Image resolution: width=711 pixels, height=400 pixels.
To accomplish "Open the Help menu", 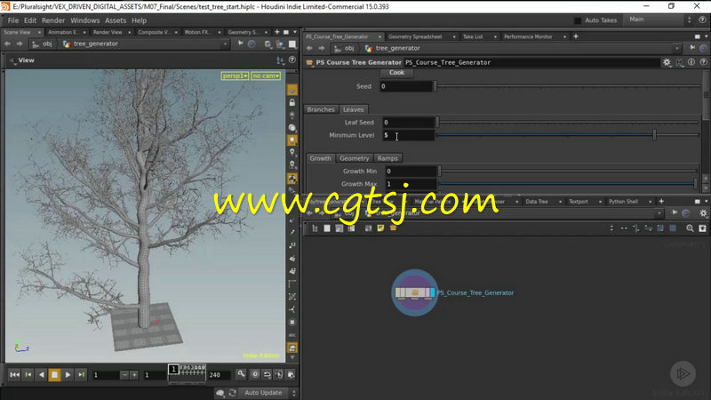I will (x=139, y=20).
